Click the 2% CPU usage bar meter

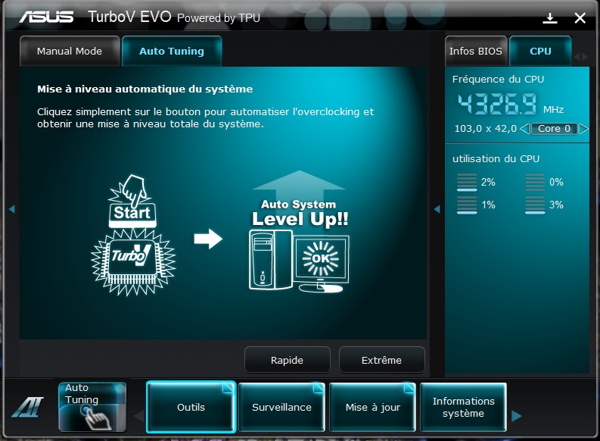point(467,183)
